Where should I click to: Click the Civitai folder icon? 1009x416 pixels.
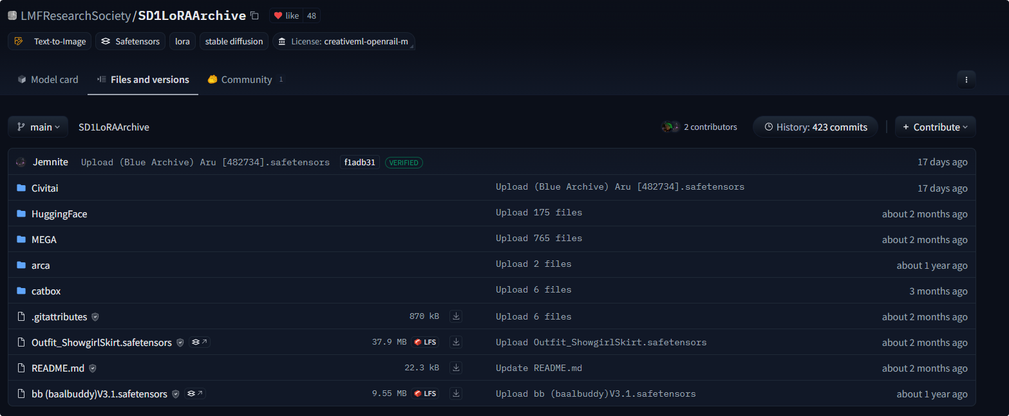click(21, 188)
